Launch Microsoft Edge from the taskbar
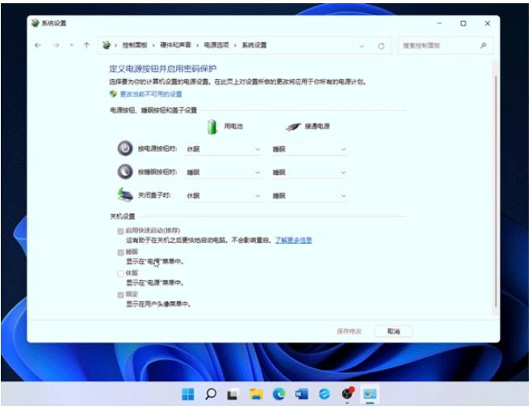Viewport: 532px width, 411px height. tap(279, 394)
